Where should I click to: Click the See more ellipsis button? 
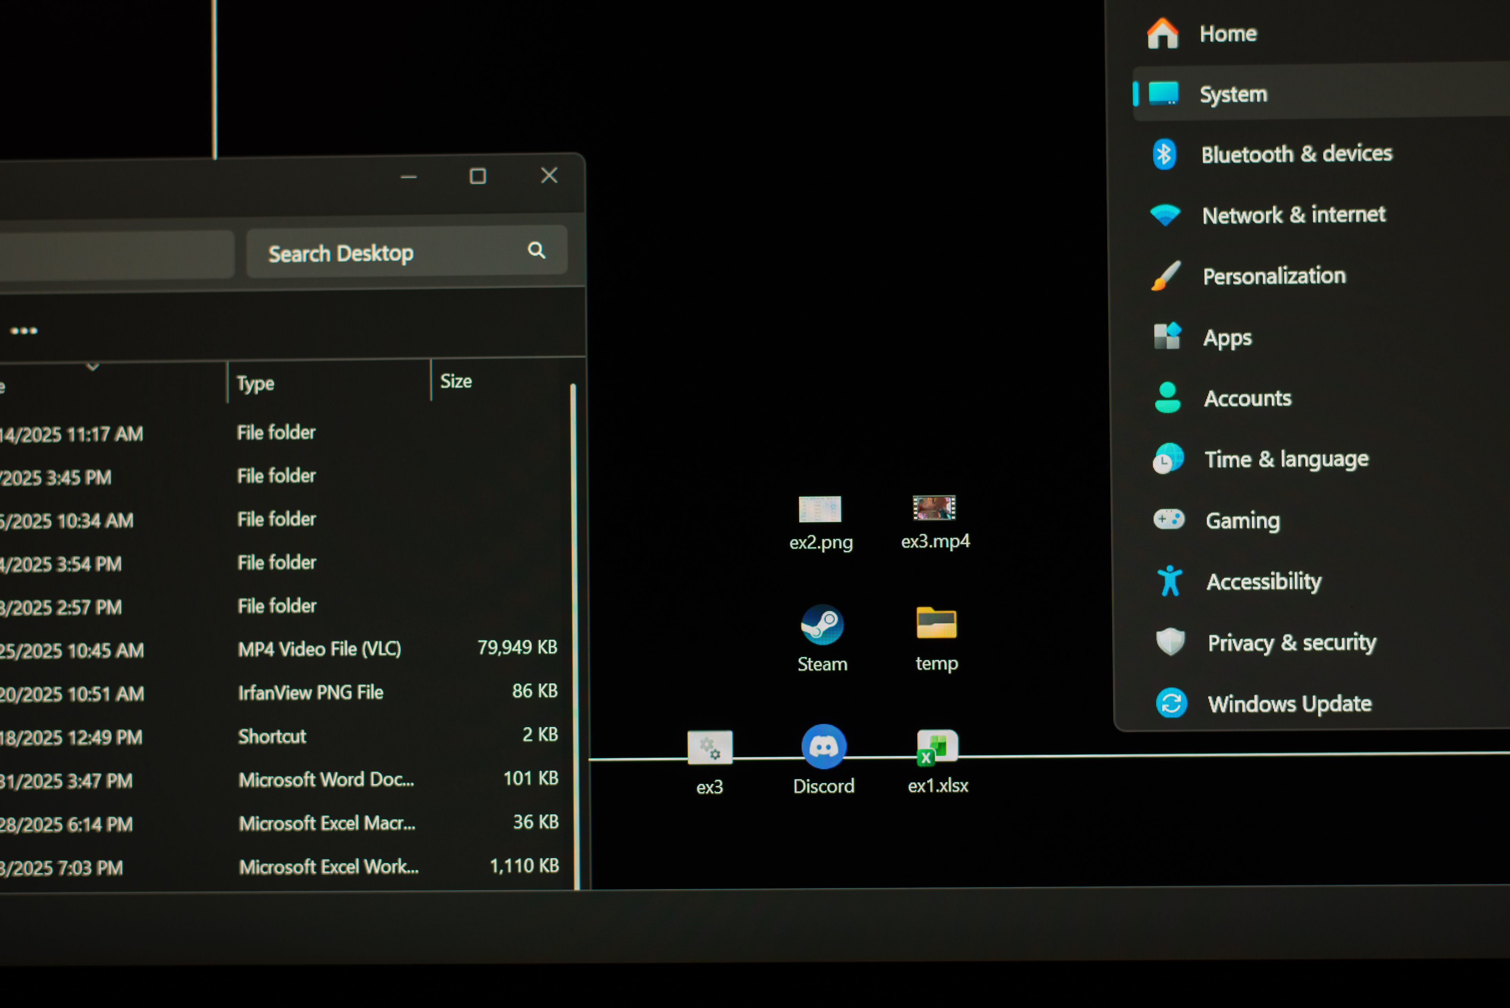point(24,331)
